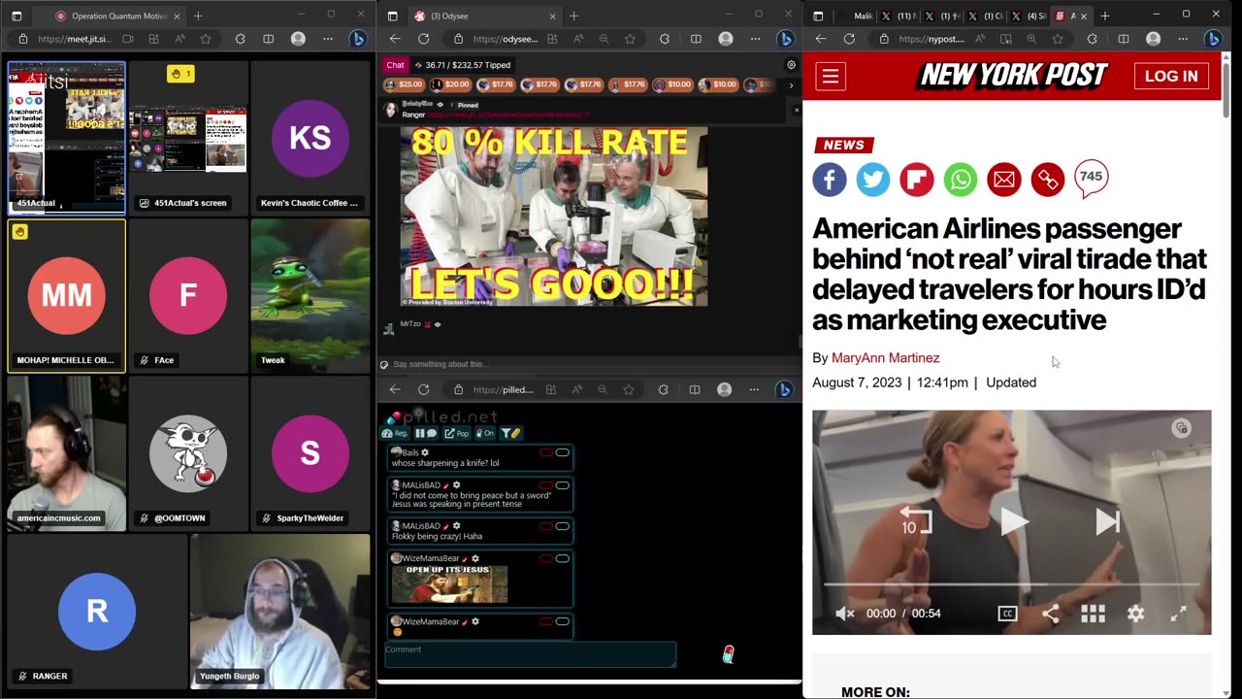Play the NY Post video

(x=1013, y=521)
